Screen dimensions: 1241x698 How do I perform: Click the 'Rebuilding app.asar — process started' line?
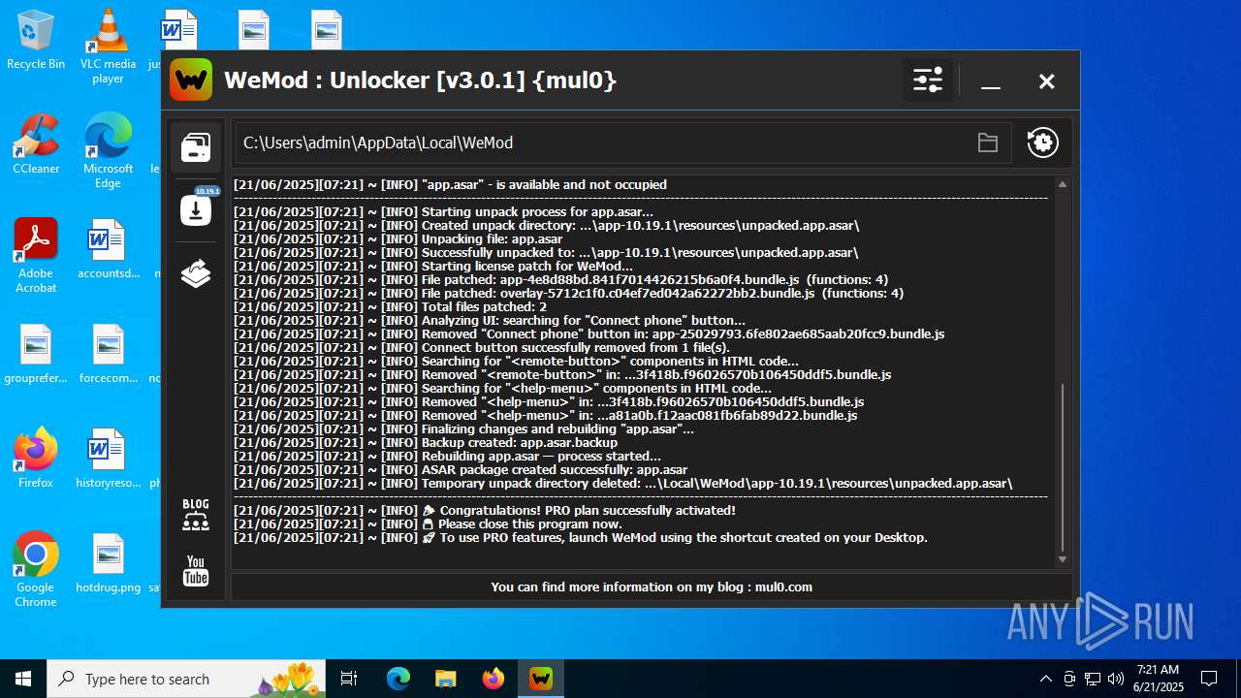coord(447,456)
